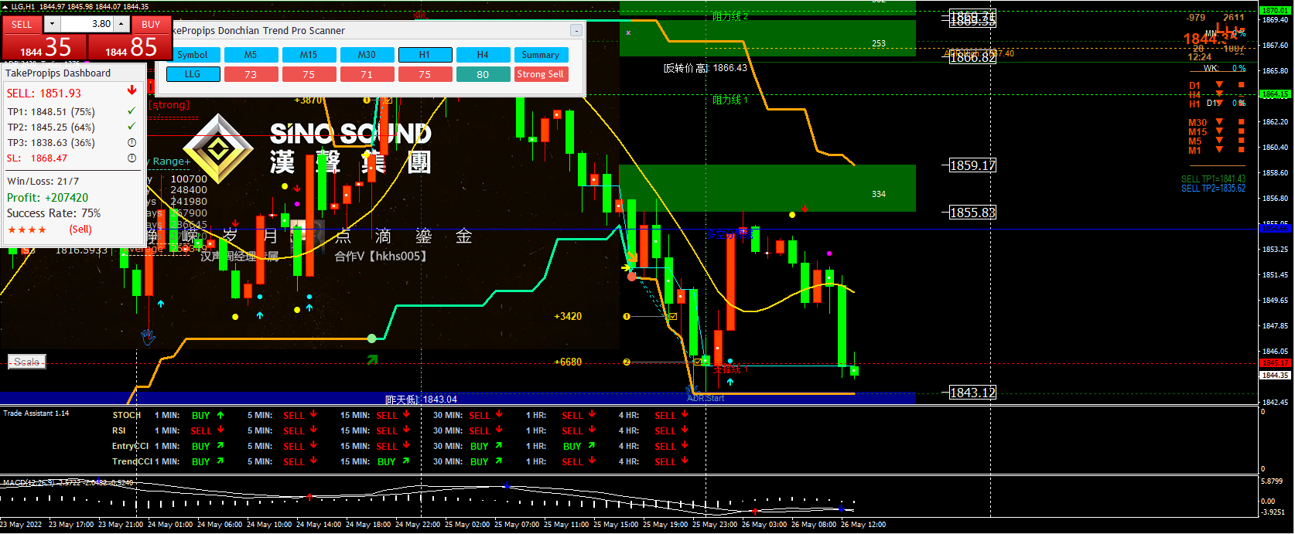Click the RSI 15 MIN SELL down arrow
The image size is (1295, 534).
pos(406,430)
